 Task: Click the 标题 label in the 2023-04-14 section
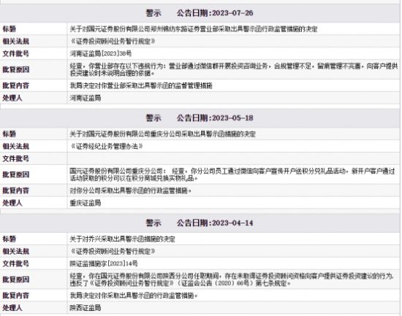click(x=10, y=239)
